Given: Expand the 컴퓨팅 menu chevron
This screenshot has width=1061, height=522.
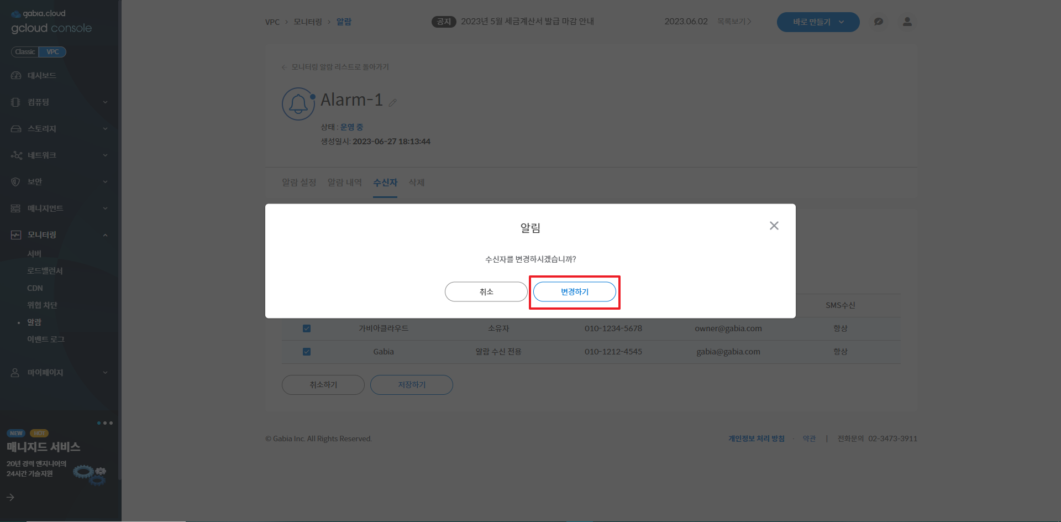Looking at the screenshot, I should coord(105,102).
